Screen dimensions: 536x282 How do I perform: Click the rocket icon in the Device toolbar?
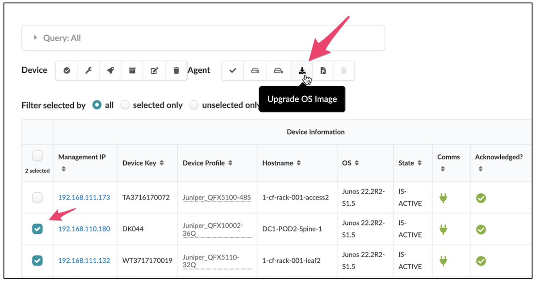[110, 70]
